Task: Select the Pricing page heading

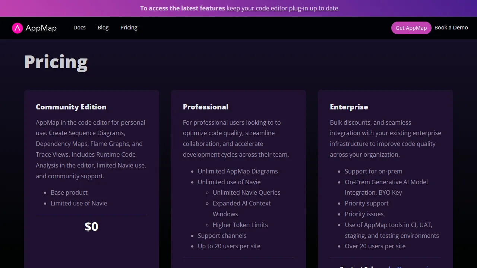Action: point(56,62)
